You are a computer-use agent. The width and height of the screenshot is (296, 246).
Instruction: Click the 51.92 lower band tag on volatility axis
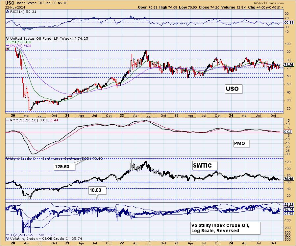(x=289, y=213)
